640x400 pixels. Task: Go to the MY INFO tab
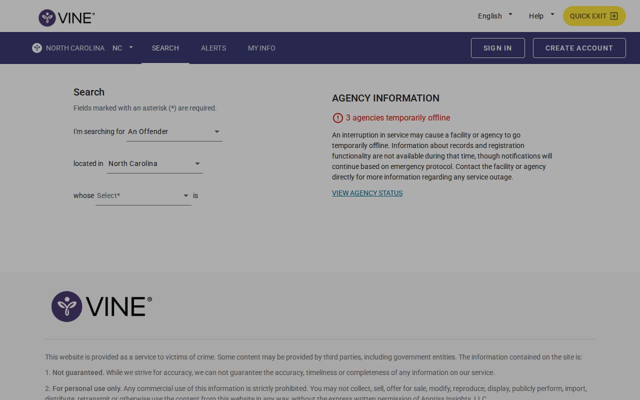point(261,48)
